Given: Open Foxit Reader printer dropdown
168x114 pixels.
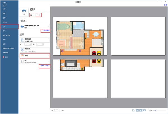Looking at the screenshot, I should pyautogui.click(x=35, y=26).
